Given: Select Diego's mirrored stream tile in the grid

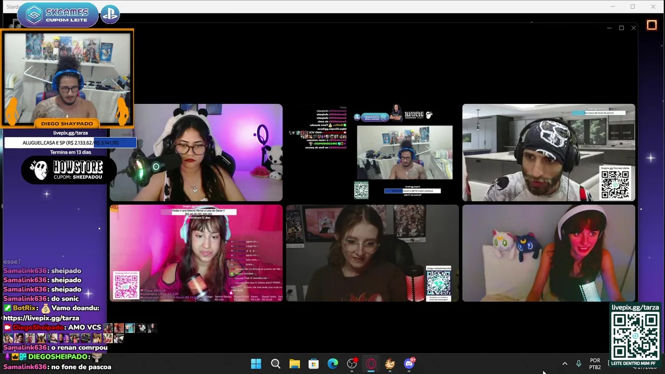Looking at the screenshot, I should (x=373, y=152).
